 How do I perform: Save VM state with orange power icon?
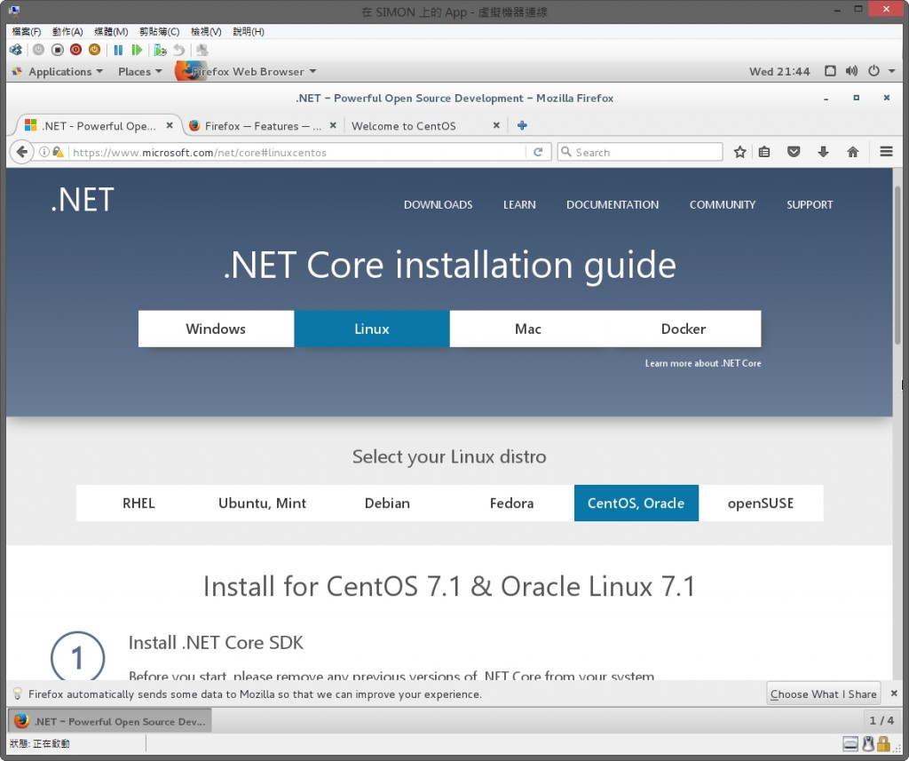[x=94, y=50]
